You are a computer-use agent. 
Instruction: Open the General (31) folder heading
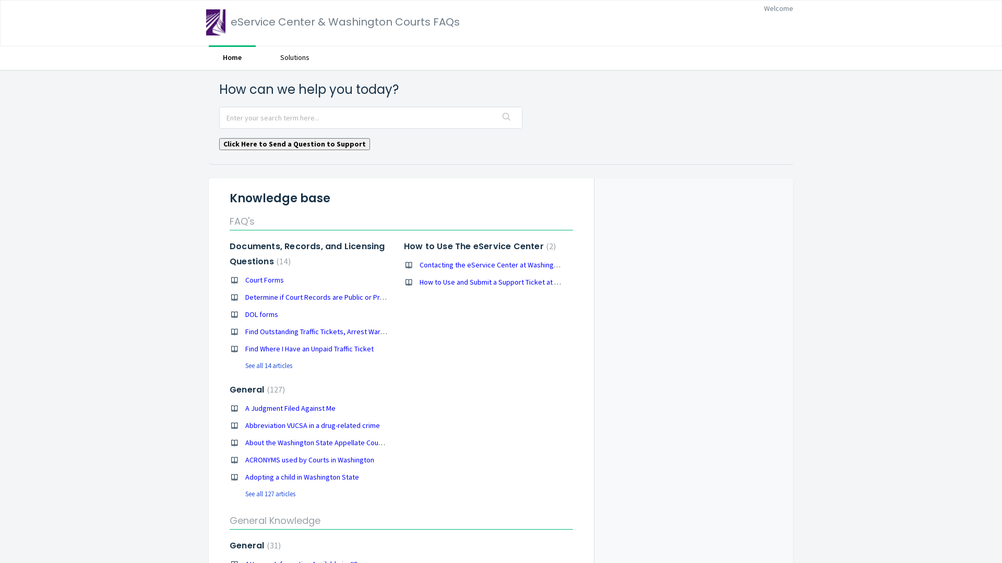(x=247, y=545)
